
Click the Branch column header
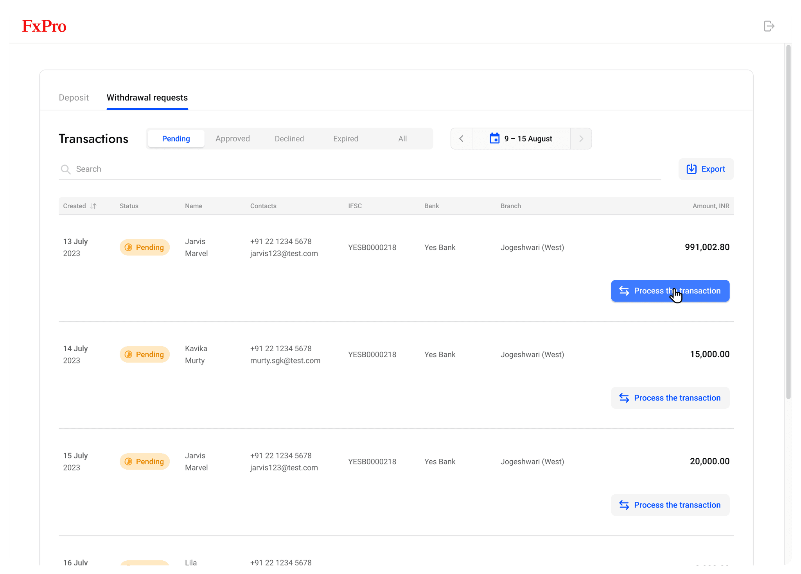511,206
